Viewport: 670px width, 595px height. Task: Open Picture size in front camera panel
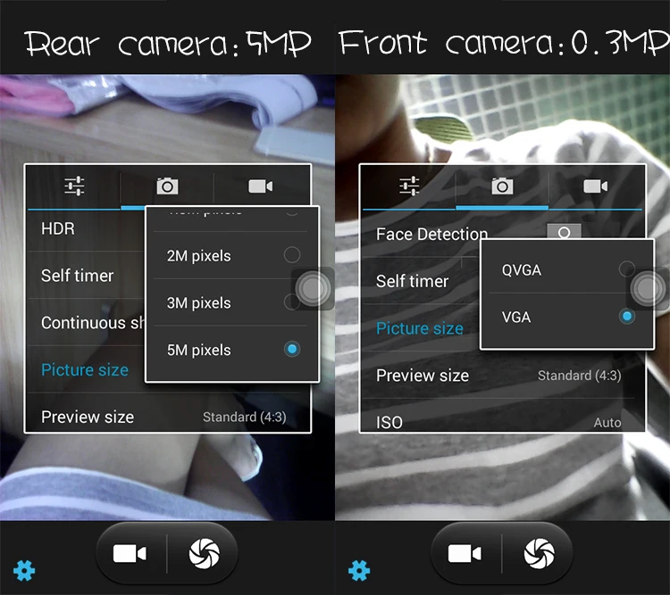coord(421,328)
